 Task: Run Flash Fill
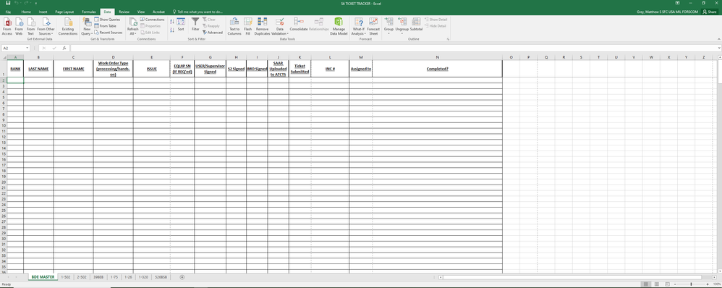click(247, 26)
